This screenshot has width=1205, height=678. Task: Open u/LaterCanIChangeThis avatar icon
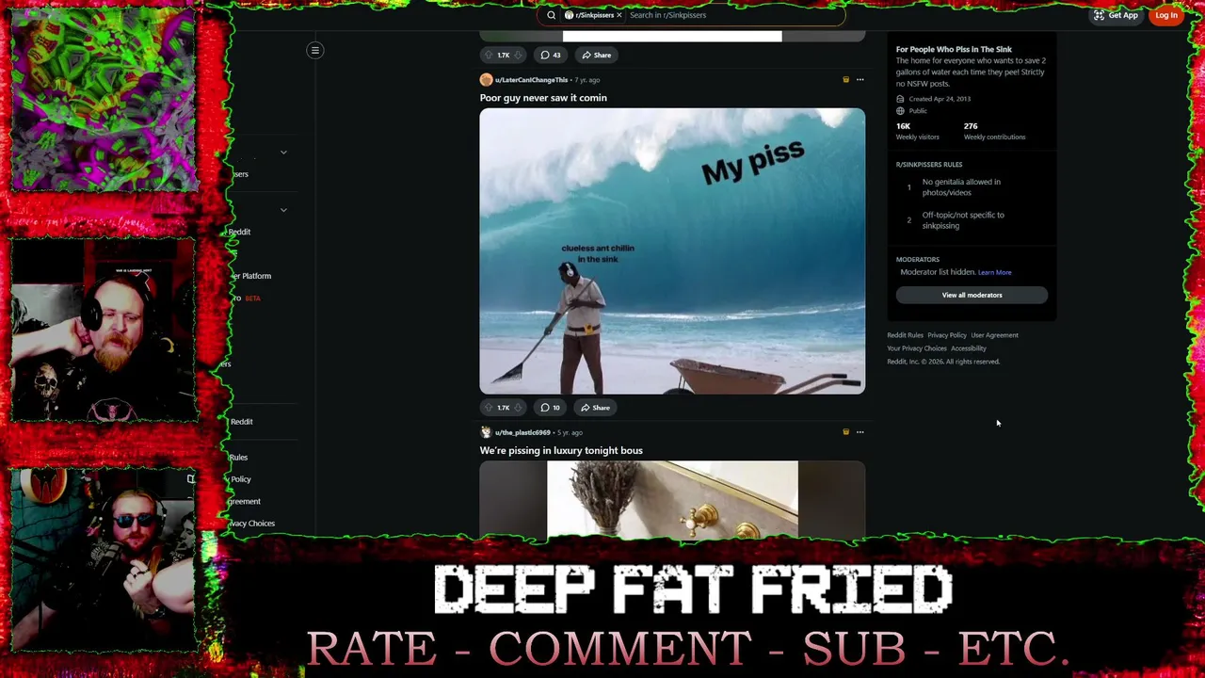click(x=486, y=80)
